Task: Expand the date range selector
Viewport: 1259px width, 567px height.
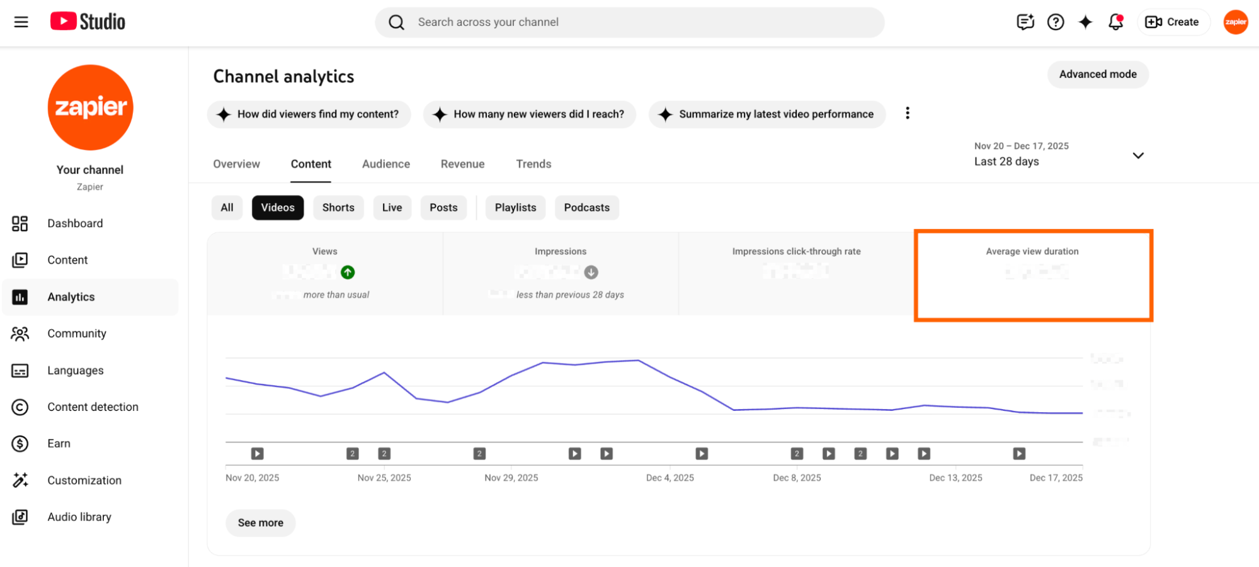Action: coord(1138,155)
